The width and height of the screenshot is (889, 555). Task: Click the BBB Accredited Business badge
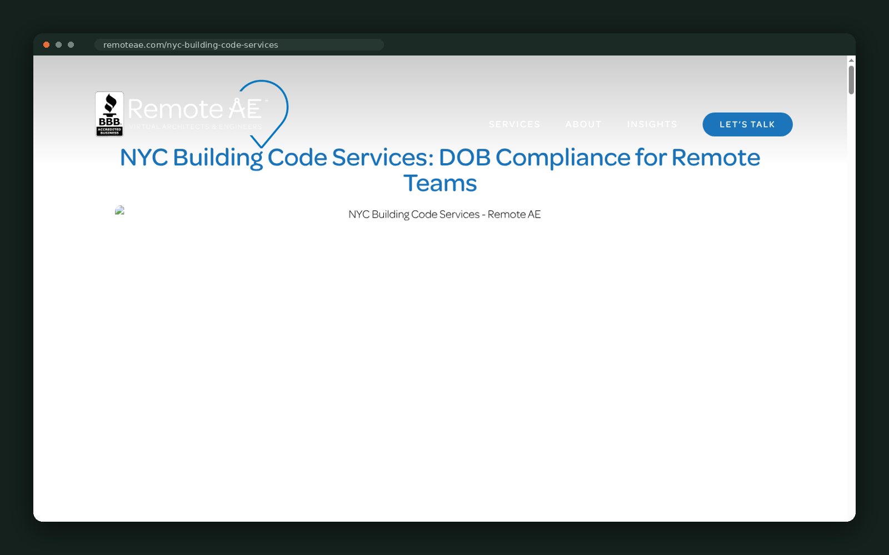[109, 114]
